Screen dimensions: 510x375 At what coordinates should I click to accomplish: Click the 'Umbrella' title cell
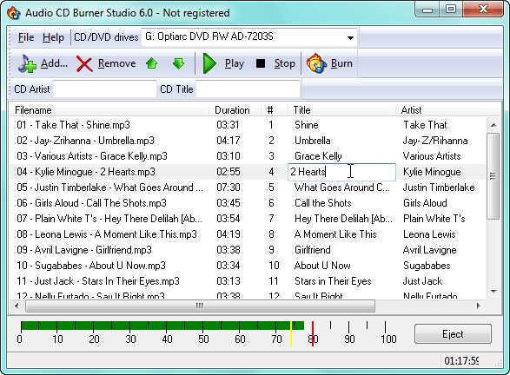tap(313, 141)
